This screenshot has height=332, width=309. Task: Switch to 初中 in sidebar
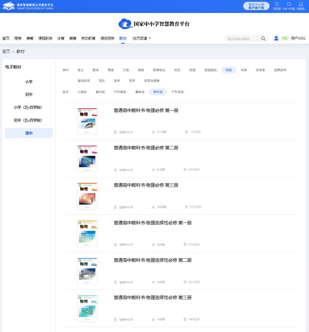(29, 94)
